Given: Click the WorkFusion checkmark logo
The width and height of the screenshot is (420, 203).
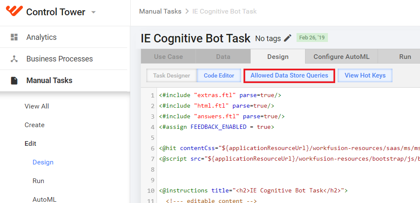Looking at the screenshot, I should [x=14, y=11].
